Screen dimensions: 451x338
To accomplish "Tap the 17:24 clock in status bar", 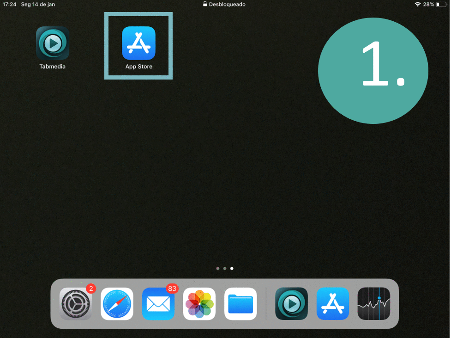I will coord(10,4).
